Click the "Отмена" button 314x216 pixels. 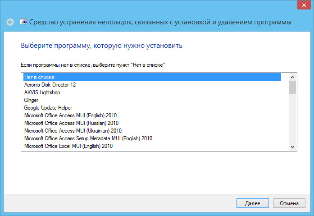289,203
